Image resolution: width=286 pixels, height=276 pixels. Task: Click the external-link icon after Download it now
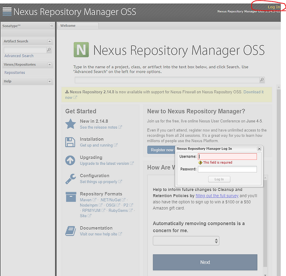point(75,97)
